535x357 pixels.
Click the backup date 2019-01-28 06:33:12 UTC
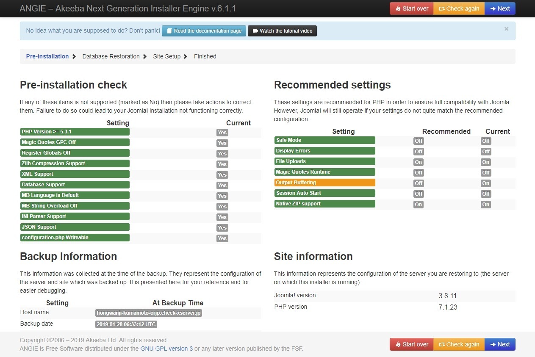[x=126, y=325]
